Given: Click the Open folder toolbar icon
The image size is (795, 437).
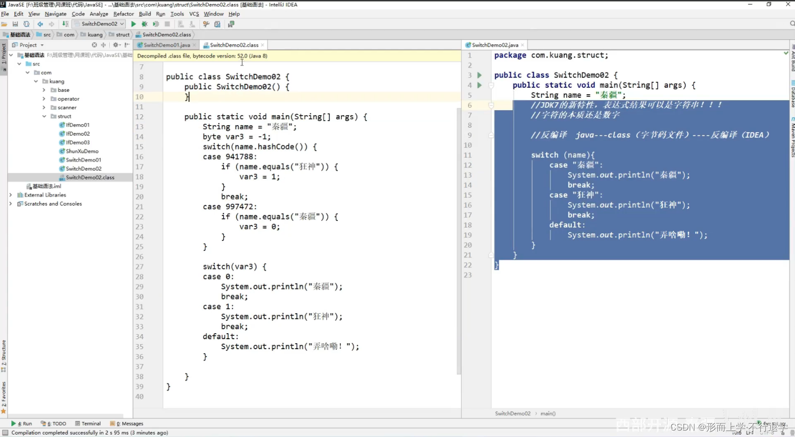Looking at the screenshot, I should (4, 24).
